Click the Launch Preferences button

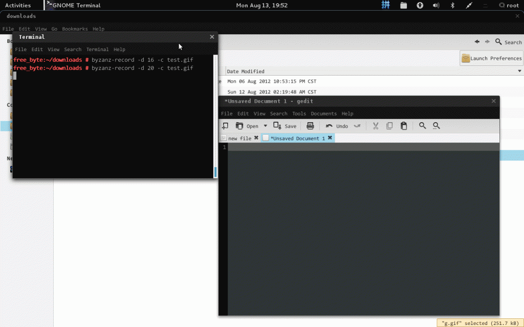(492, 58)
